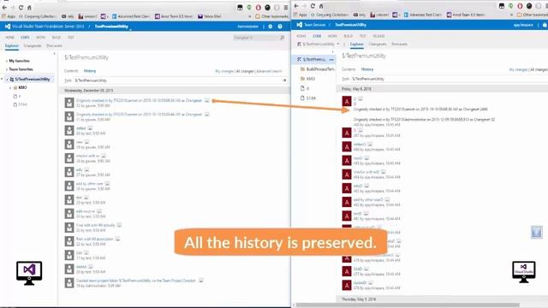This screenshot has width=548, height=308.
Task: Reload the page in the left browser
Action: 21,7
